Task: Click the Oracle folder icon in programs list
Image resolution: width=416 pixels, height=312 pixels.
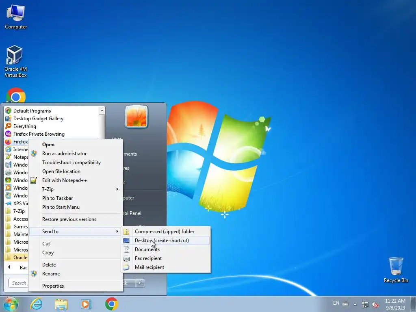Action: (x=8, y=257)
